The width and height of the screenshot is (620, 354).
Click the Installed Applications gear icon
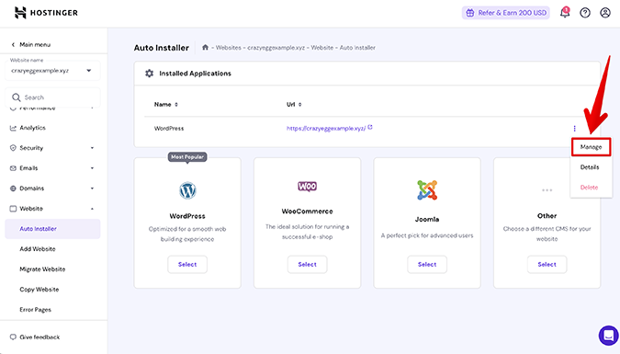149,74
